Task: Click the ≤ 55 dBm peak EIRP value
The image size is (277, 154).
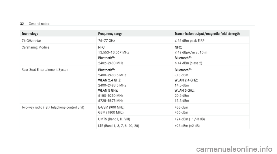Action: [190, 40]
